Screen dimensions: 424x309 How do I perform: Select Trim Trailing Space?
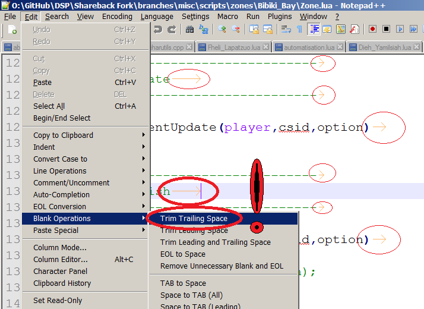[x=194, y=219]
